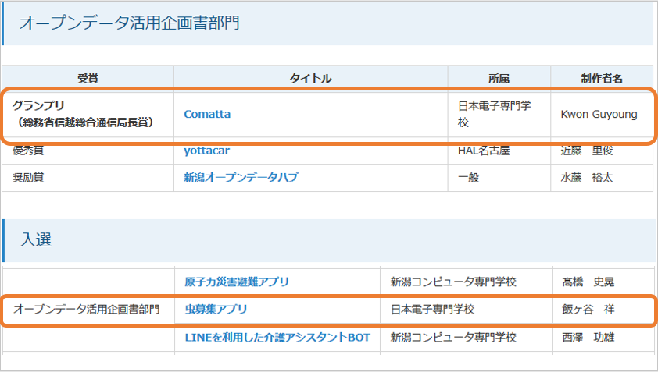The image size is (658, 372).
Task: Open the yottacar entry link
Action: [x=206, y=151]
